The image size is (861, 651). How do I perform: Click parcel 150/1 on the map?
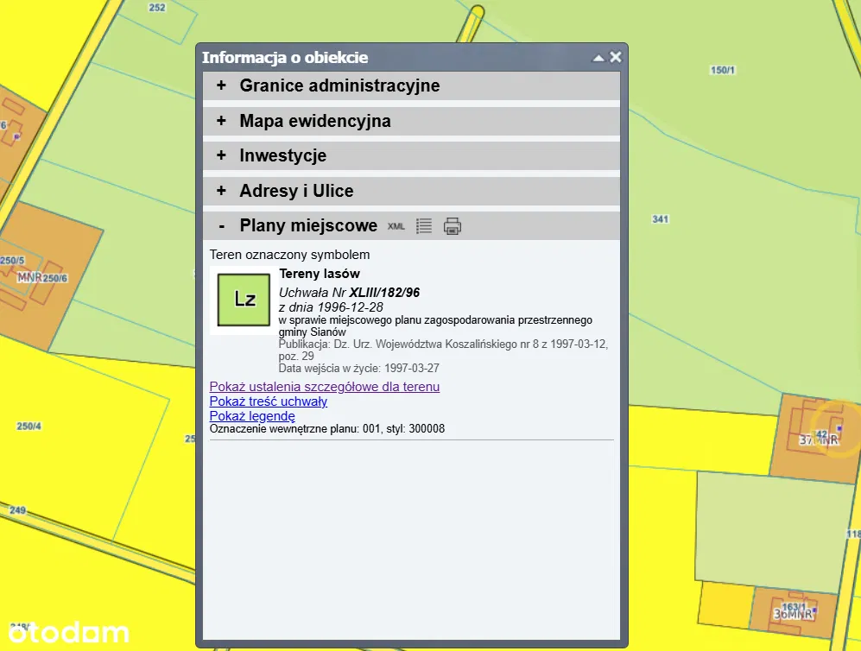[722, 70]
